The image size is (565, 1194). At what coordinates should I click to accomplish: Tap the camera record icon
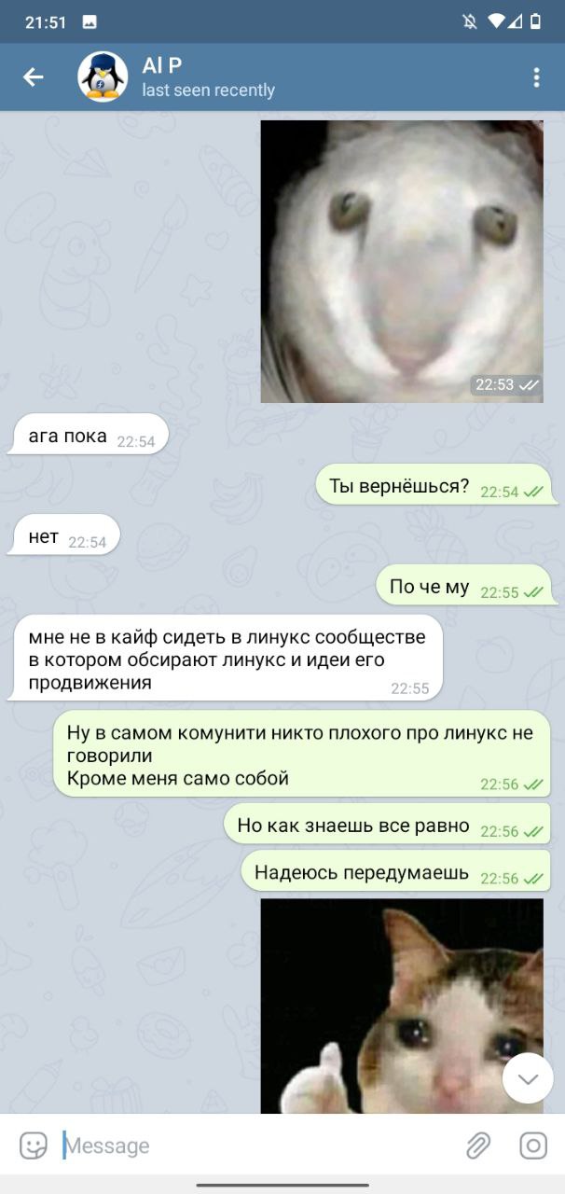(x=533, y=1145)
